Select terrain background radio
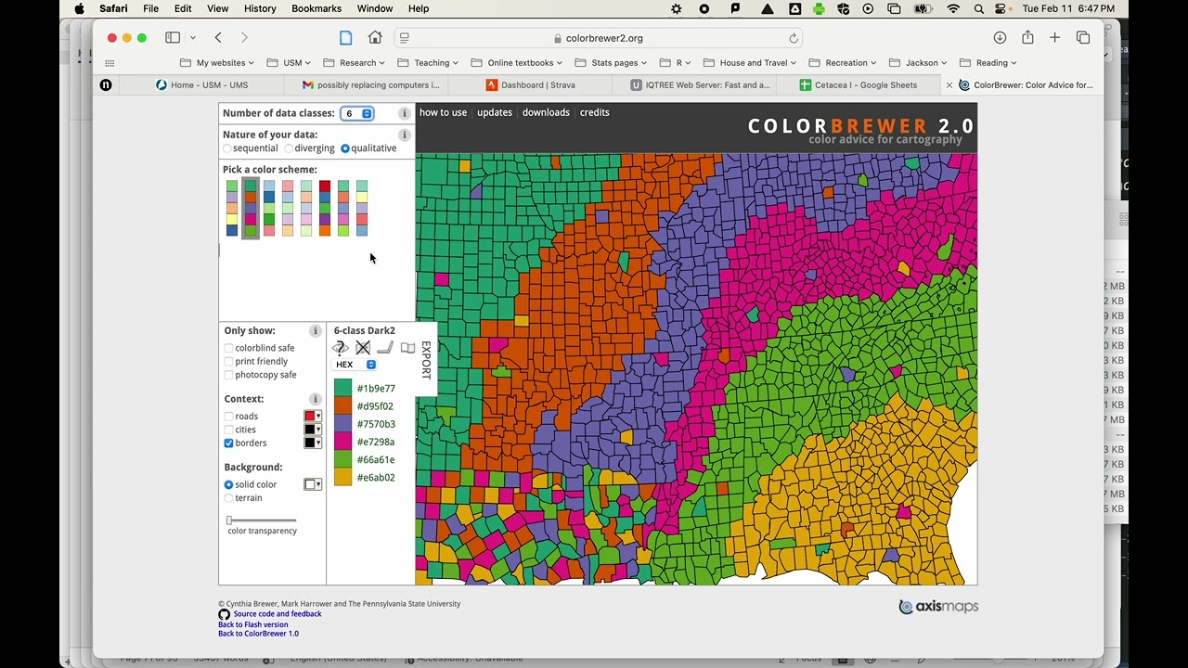 click(x=228, y=498)
